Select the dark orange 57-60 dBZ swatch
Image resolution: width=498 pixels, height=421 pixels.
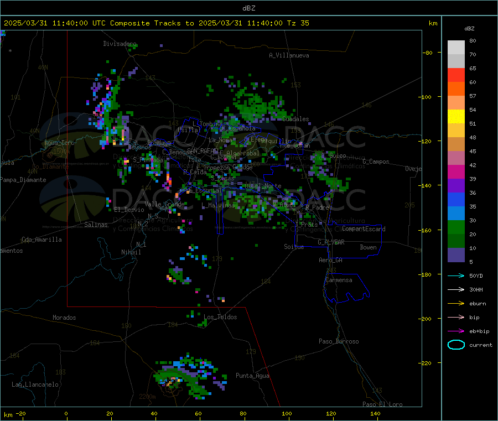coord(456,89)
